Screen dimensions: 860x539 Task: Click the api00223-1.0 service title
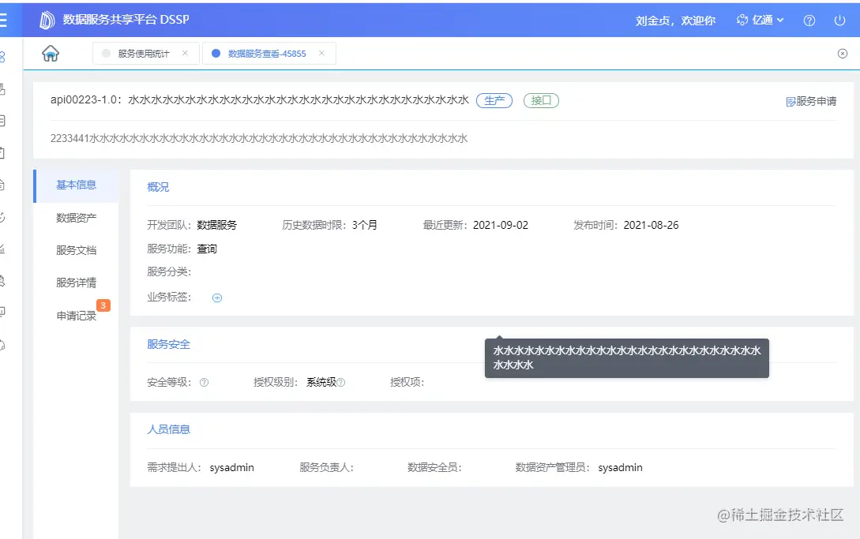coord(260,99)
